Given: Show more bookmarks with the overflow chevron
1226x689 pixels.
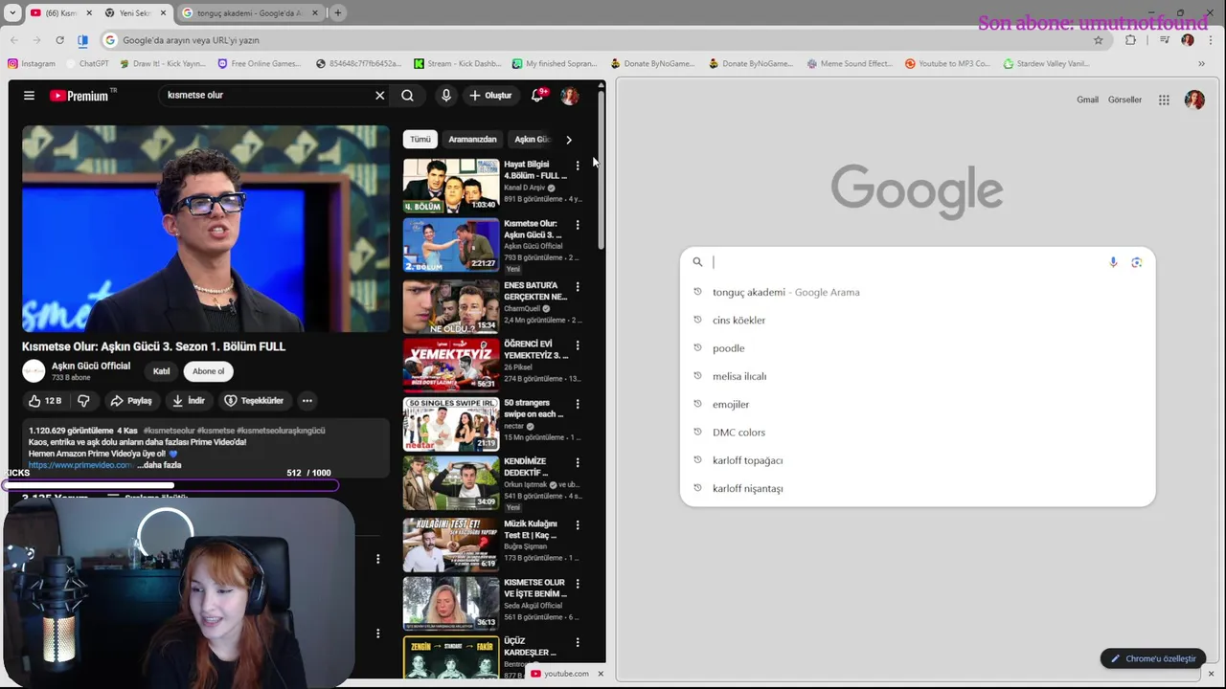Looking at the screenshot, I should (x=1201, y=64).
